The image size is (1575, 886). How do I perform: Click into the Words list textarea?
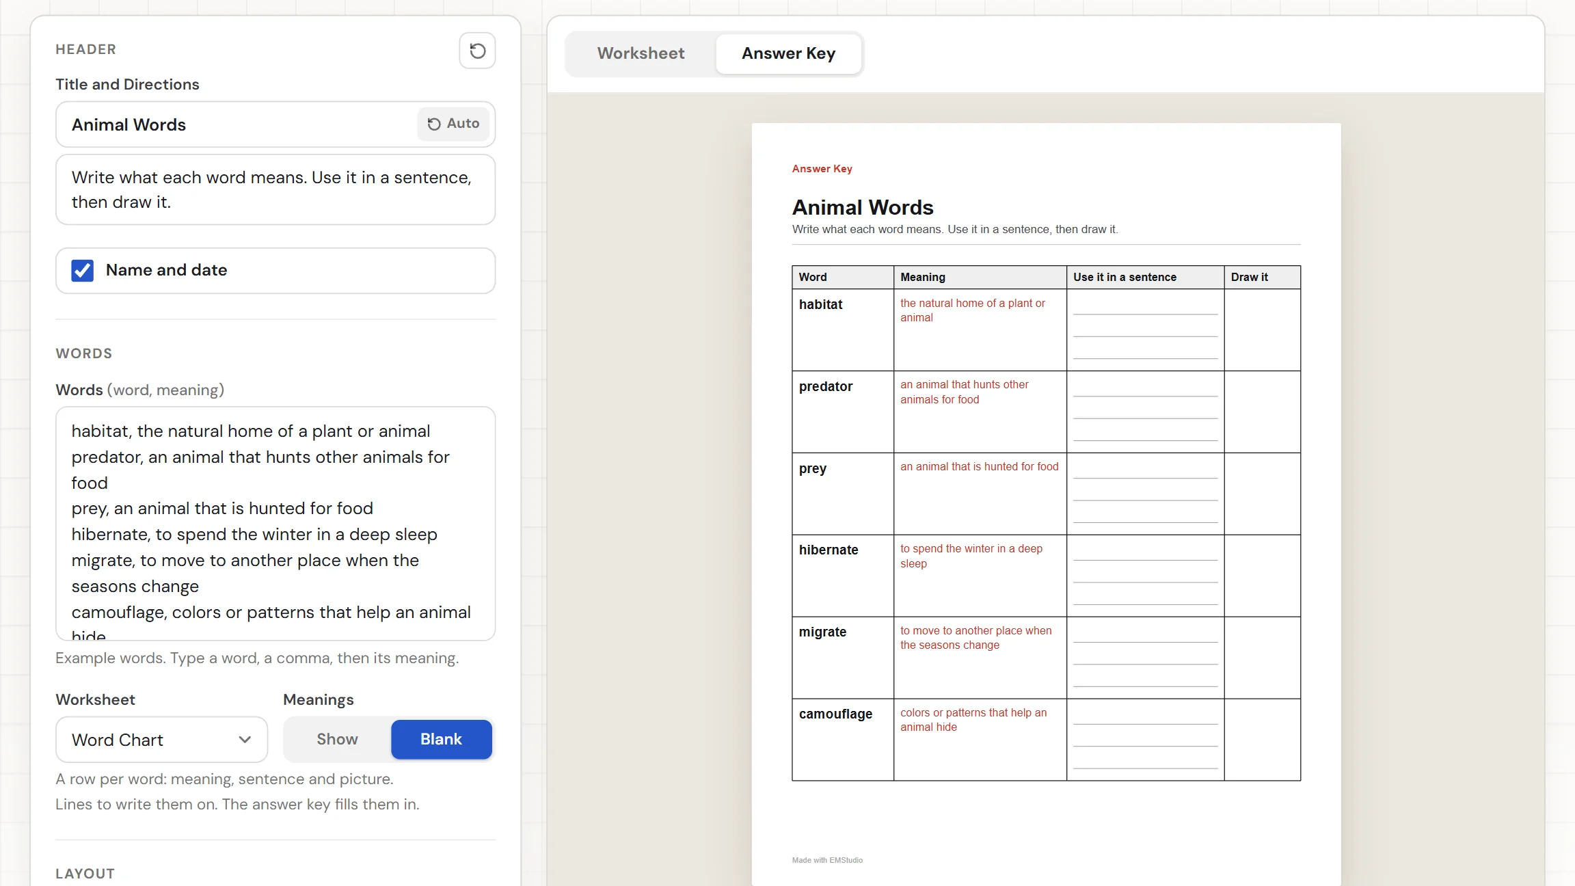[x=275, y=524]
